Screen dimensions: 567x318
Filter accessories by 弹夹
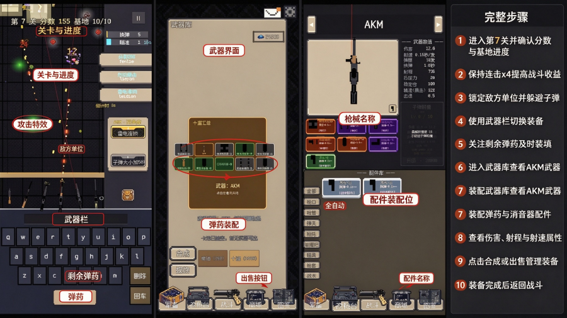(x=311, y=224)
